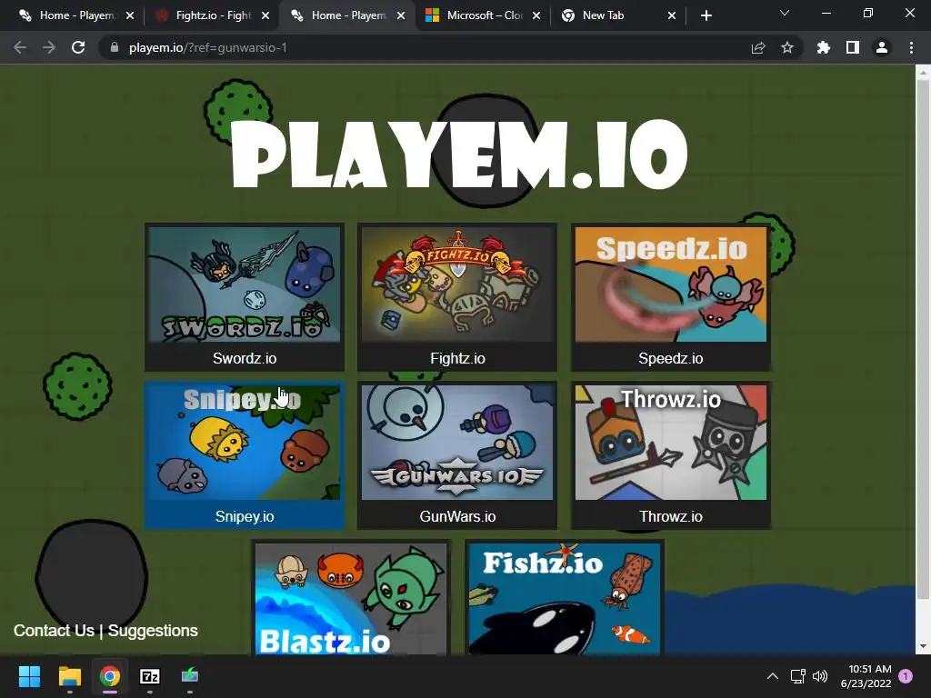931x698 pixels.
Task: Open Chrome's three-dot menu
Action: click(x=911, y=47)
